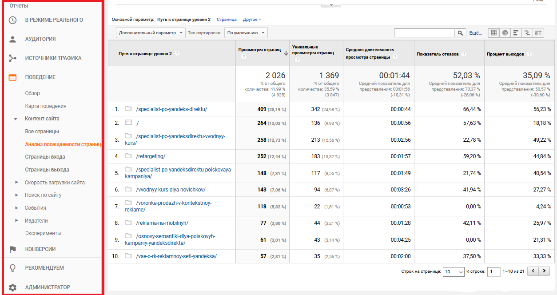Image resolution: width=557 pixels, height=295 pixels.
Task: Click the magnifier search button
Action: point(461,33)
